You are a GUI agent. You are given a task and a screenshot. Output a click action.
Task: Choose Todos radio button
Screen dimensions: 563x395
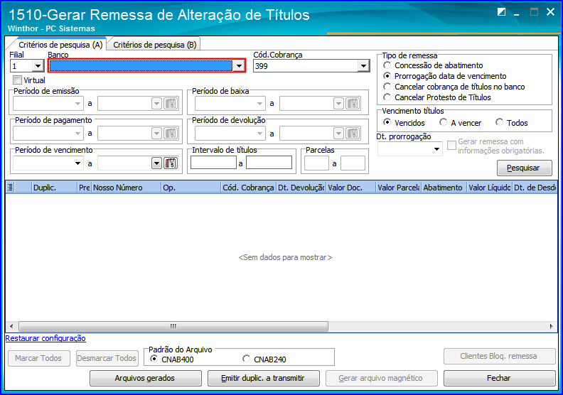point(500,122)
